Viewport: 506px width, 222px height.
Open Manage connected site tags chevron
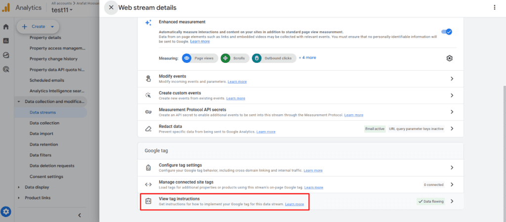coord(452,184)
